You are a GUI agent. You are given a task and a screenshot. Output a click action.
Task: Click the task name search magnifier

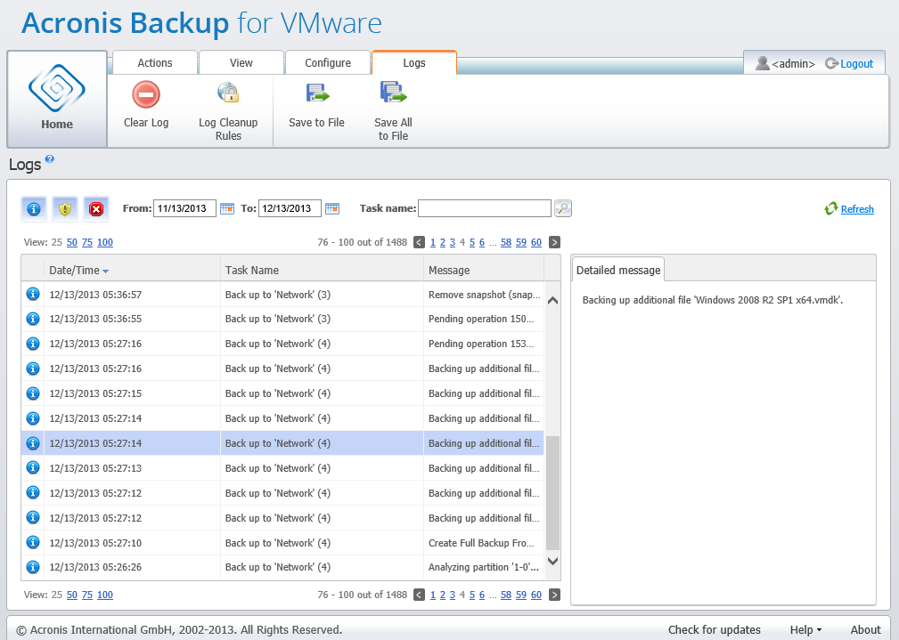click(563, 208)
